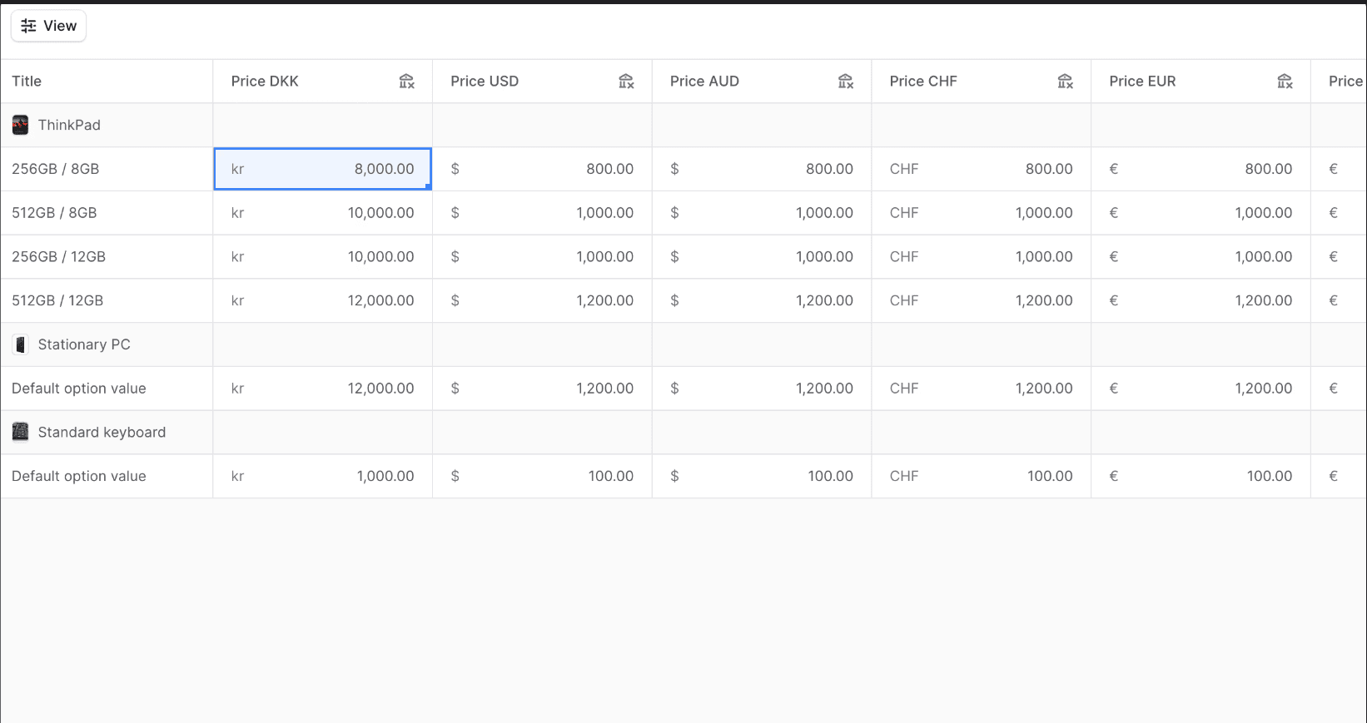
Task: Click tax-exclusive icon in Price AUD header
Action: pyautogui.click(x=846, y=82)
